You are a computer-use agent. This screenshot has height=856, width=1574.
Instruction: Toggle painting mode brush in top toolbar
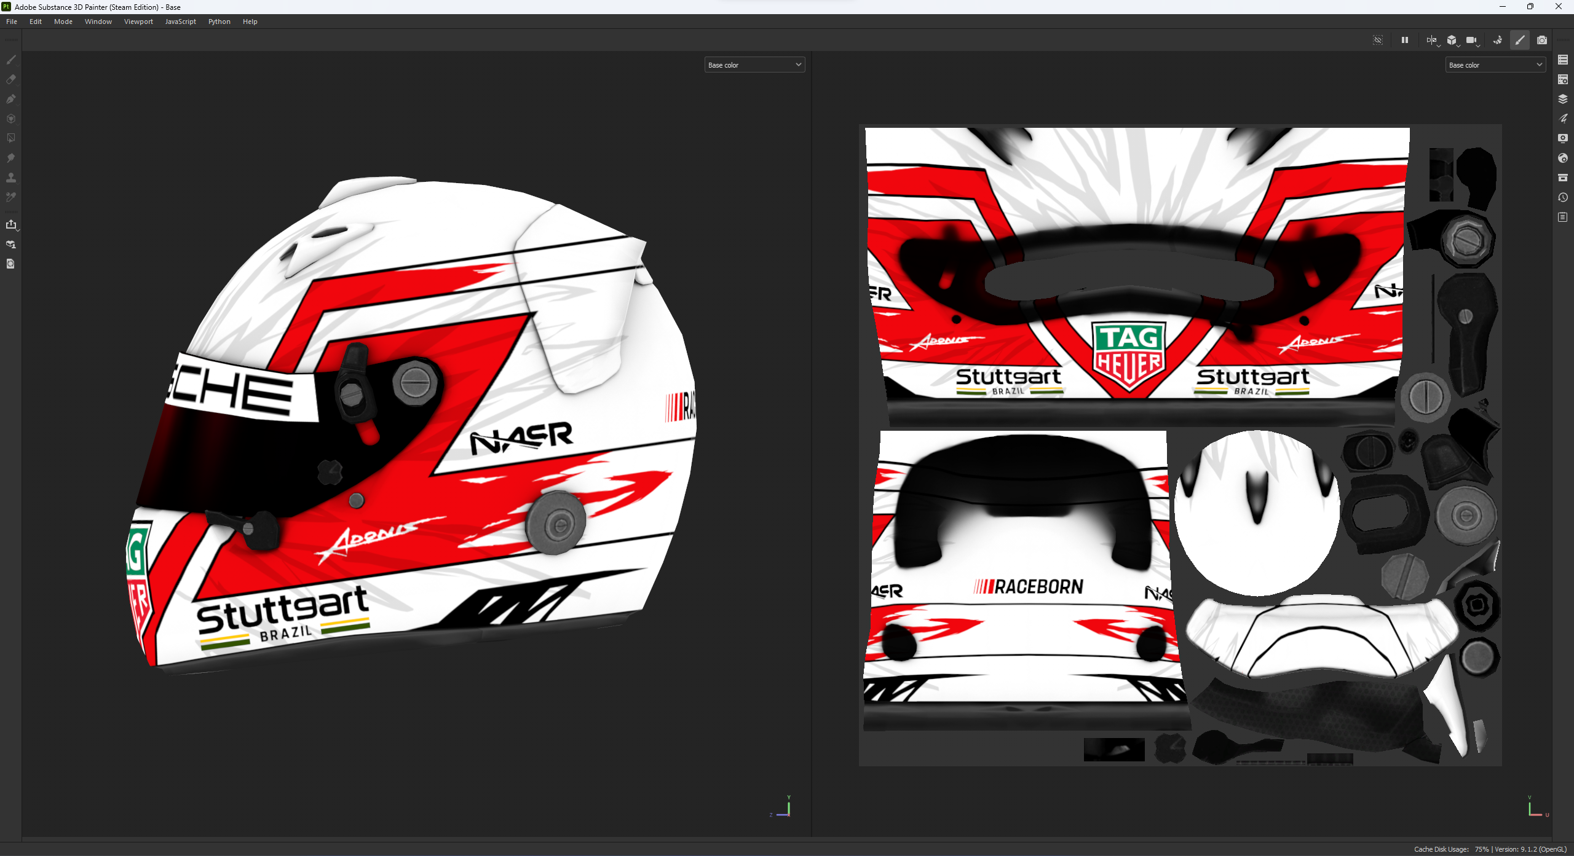click(x=1520, y=40)
